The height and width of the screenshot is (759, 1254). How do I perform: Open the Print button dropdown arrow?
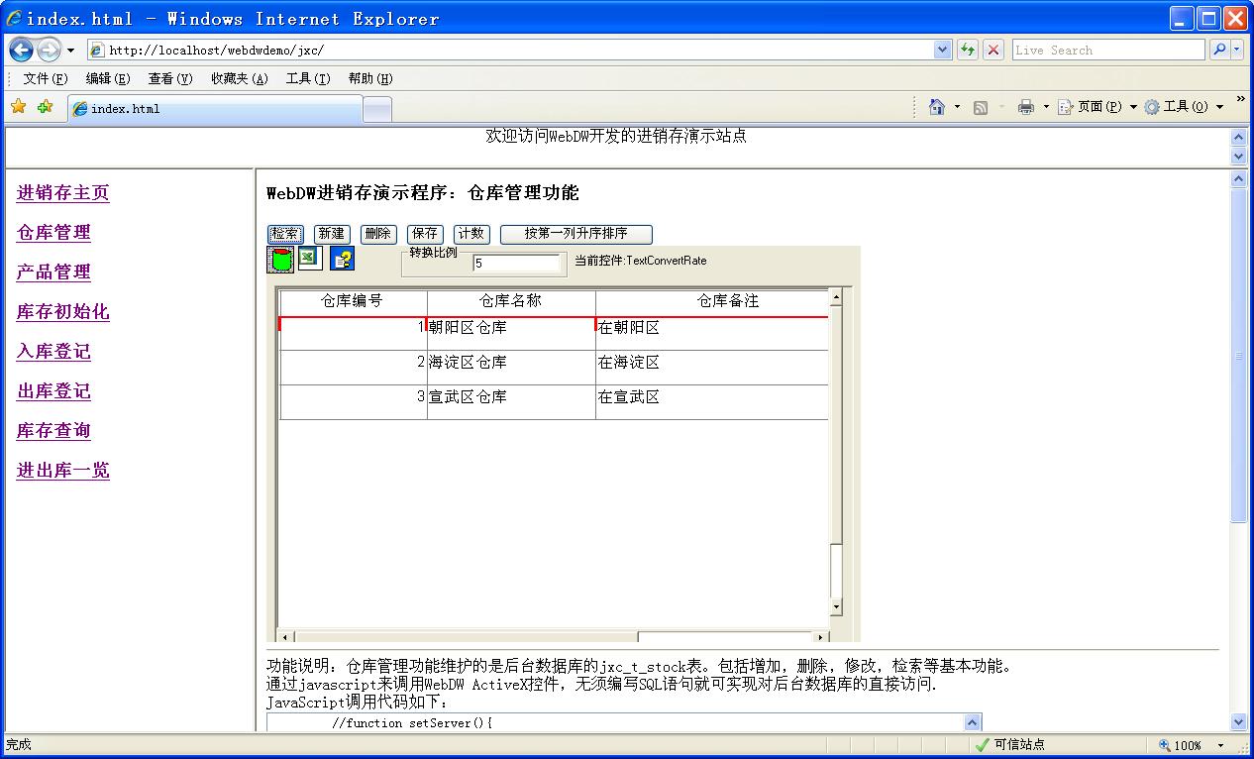pos(1046,107)
